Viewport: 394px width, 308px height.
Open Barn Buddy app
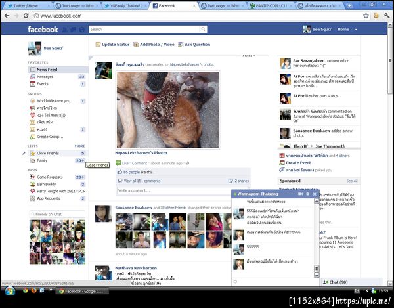pos(58,184)
